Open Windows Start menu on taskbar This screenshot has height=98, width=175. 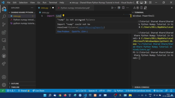pyautogui.click(x=45, y=95)
